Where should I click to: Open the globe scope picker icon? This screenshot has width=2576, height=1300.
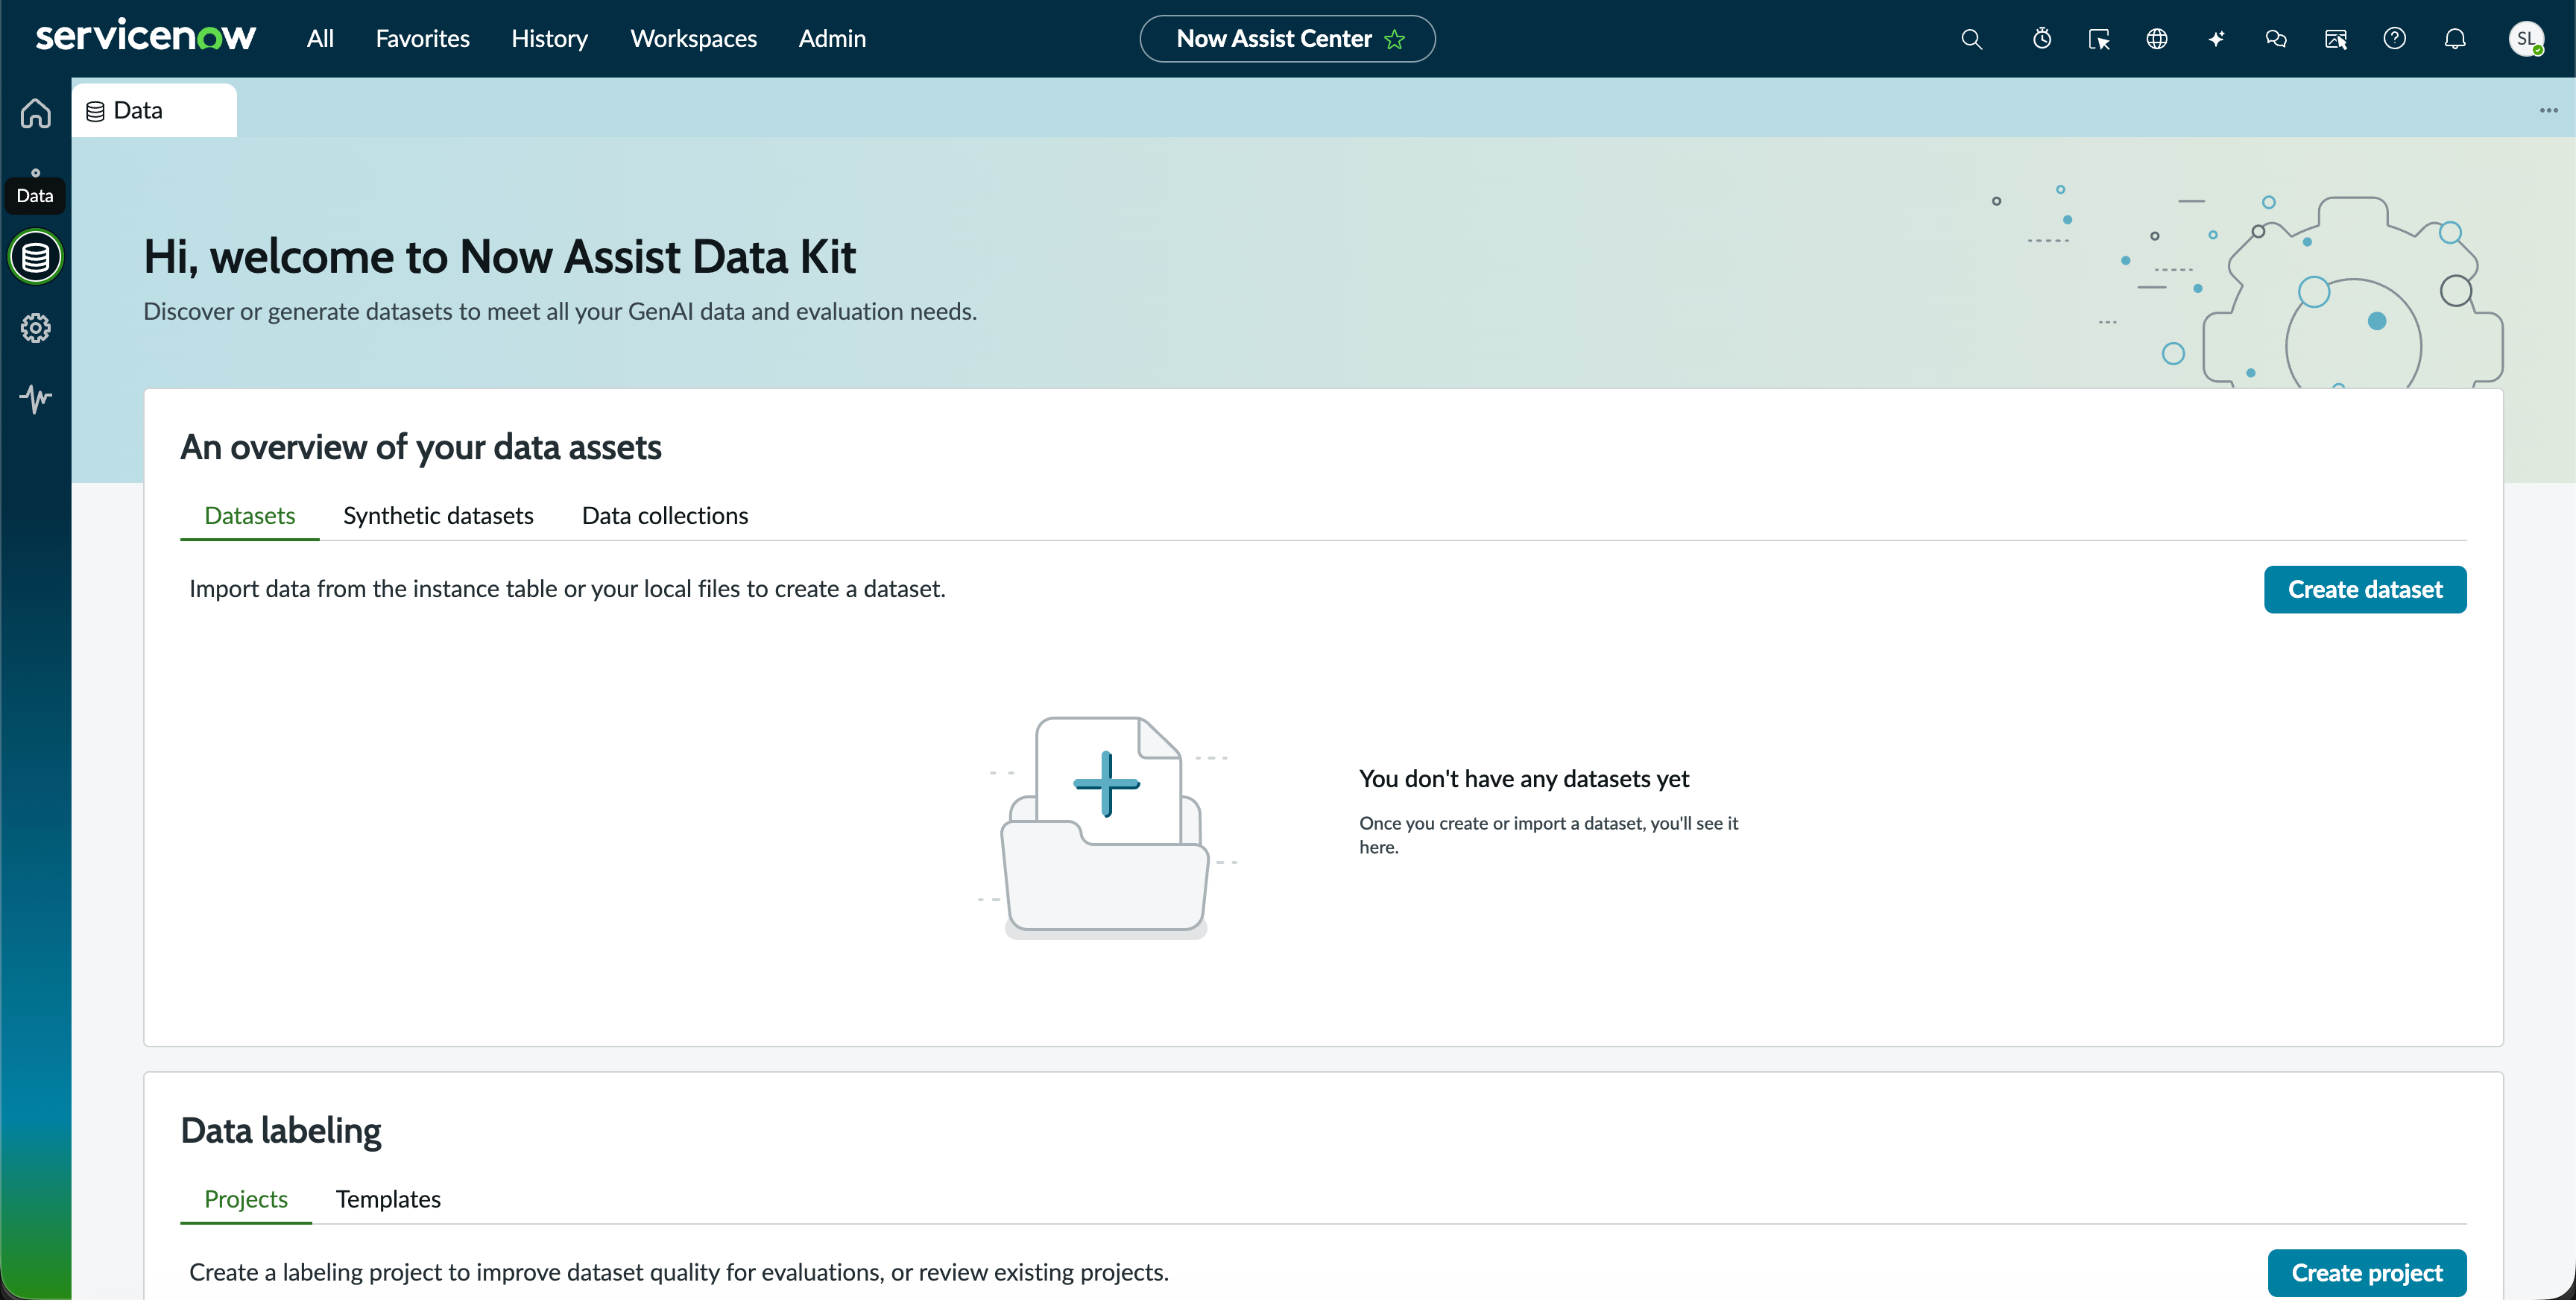(2157, 39)
